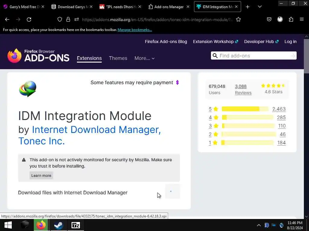Open the extensions puzzle icon
This screenshot has width=309, height=231.
(x=291, y=19)
